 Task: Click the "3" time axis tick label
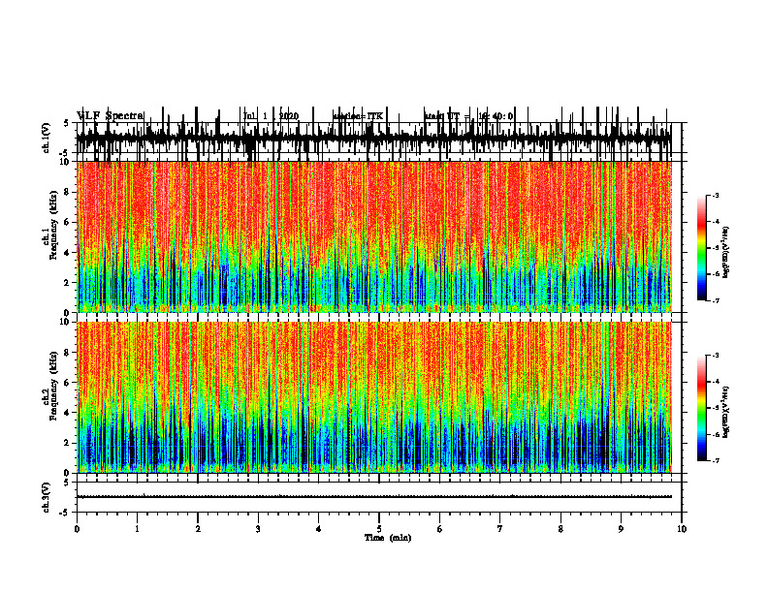coord(258,529)
